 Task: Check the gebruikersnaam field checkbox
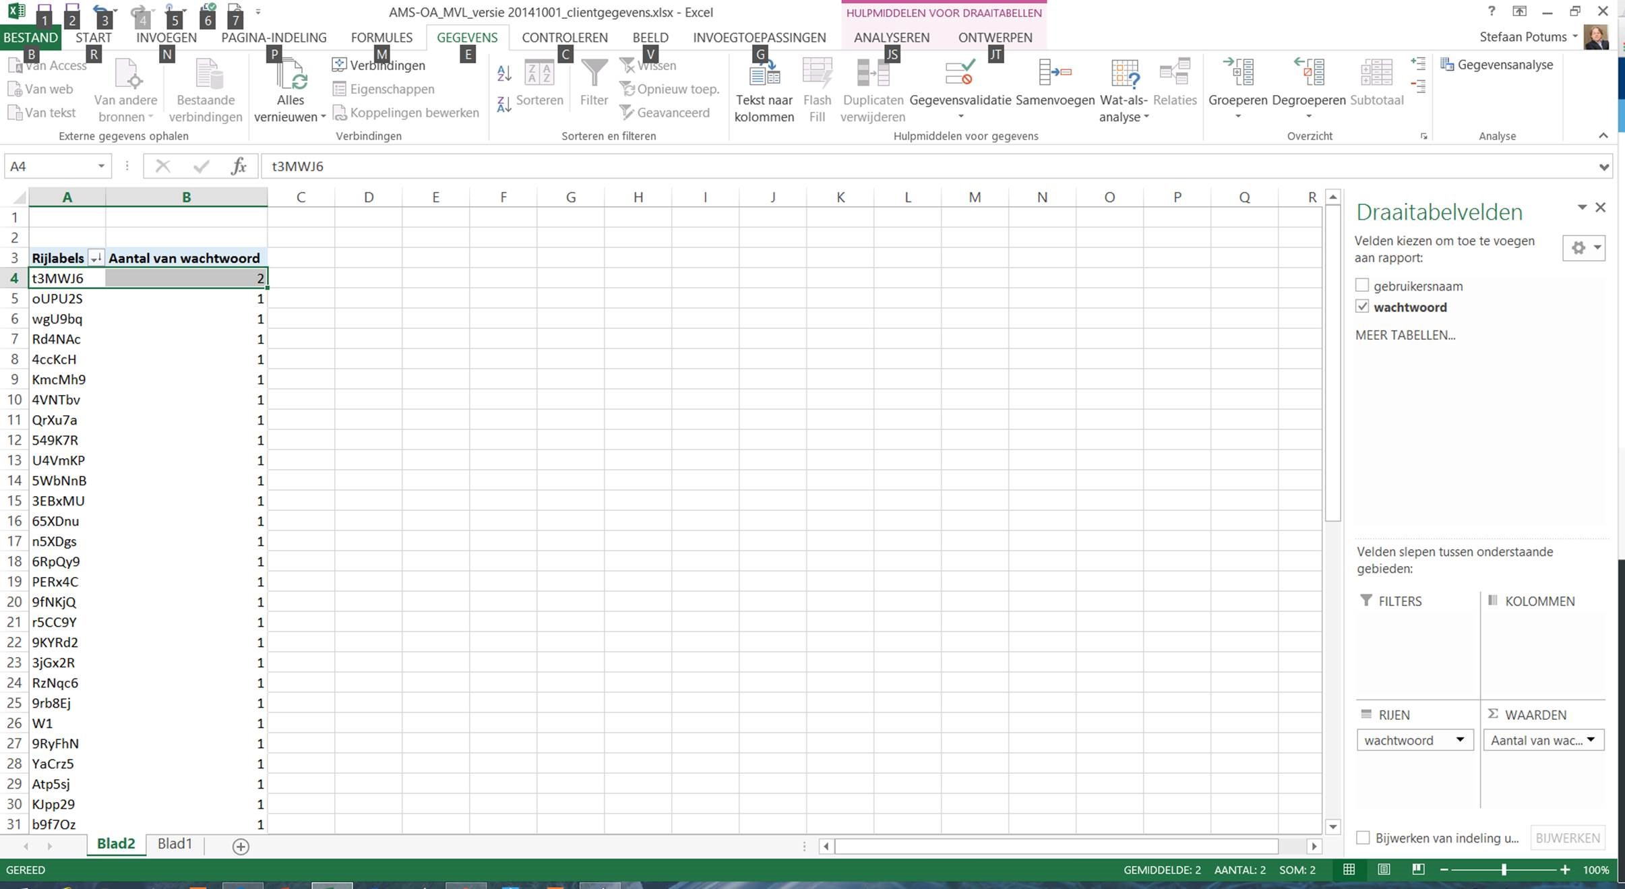pos(1362,286)
